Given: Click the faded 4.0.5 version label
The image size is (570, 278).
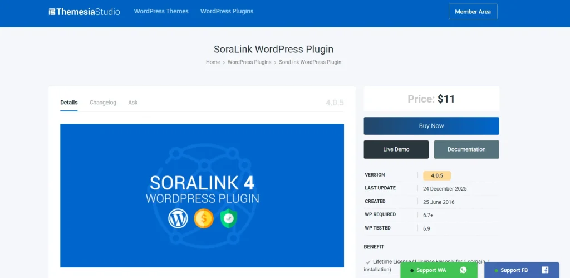Looking at the screenshot, I should (x=335, y=103).
